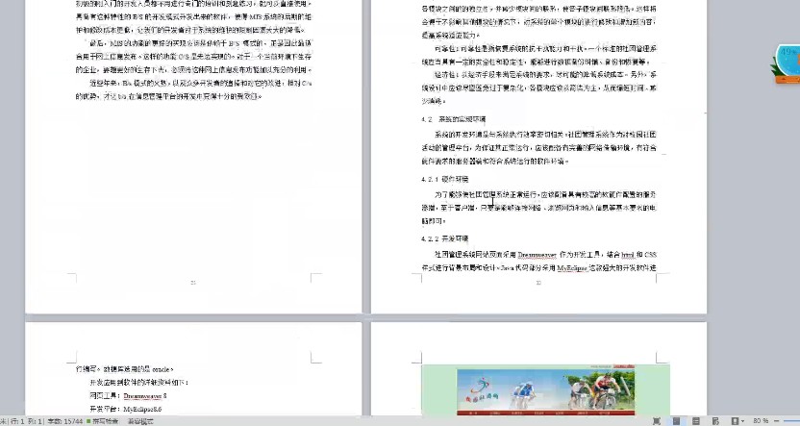Click the column 1 status entry
The height and width of the screenshot is (426, 800).
(35, 421)
